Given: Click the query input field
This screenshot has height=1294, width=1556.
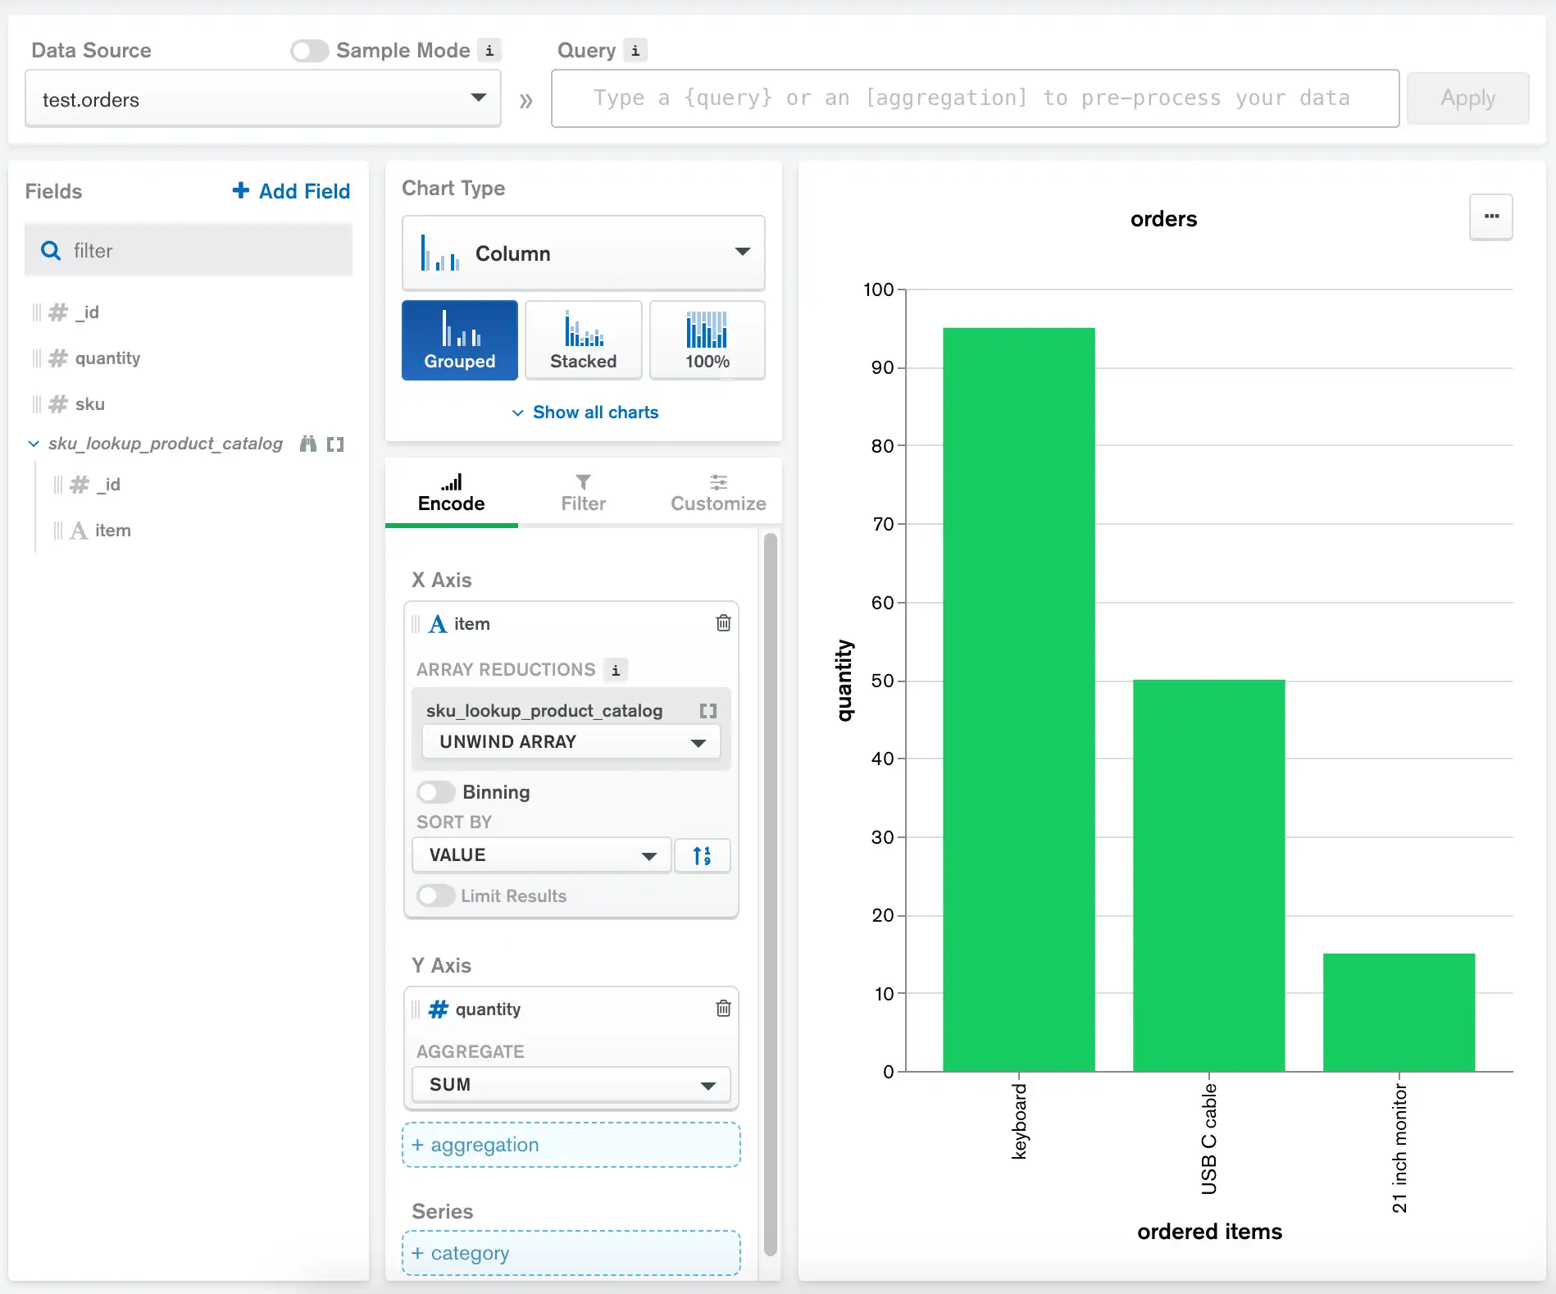Looking at the screenshot, I should point(974,98).
